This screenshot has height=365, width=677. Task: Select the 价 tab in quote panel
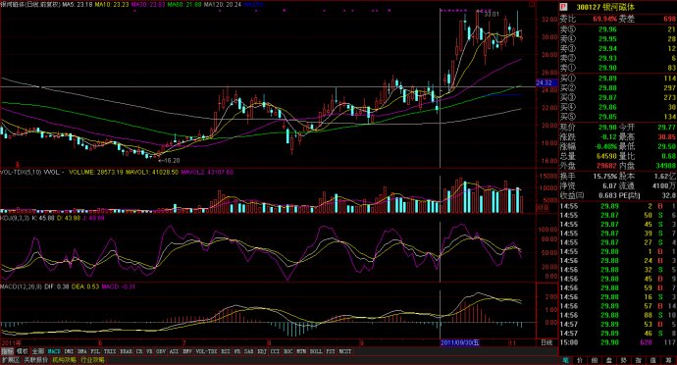click(580, 359)
